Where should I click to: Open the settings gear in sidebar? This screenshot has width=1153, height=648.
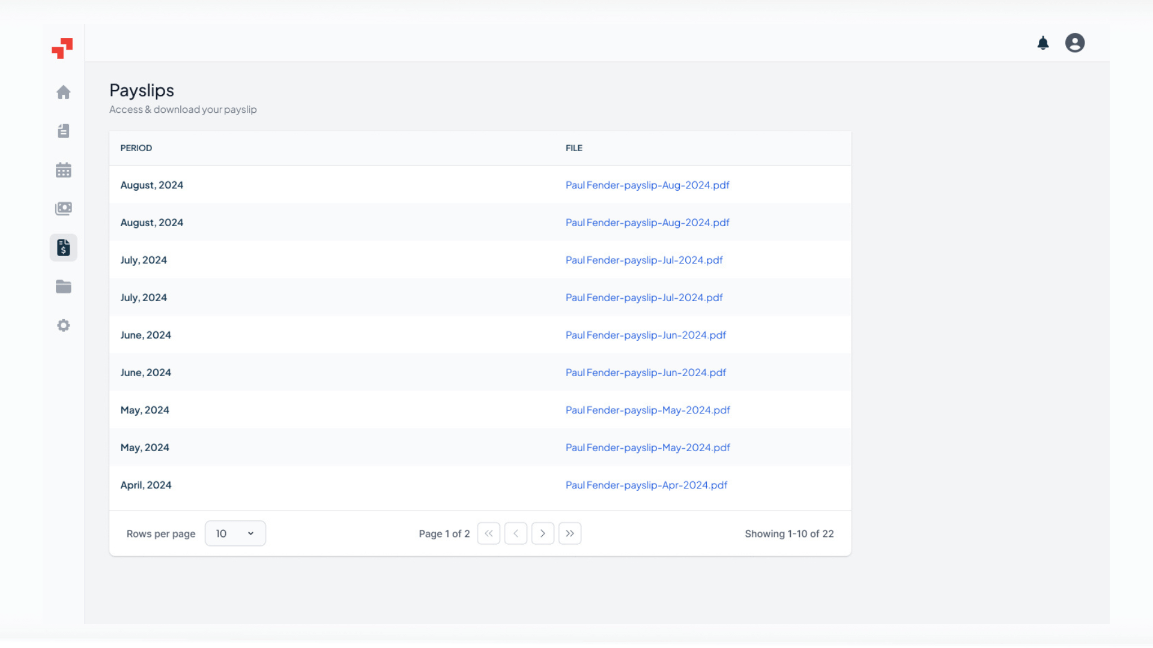click(x=63, y=325)
